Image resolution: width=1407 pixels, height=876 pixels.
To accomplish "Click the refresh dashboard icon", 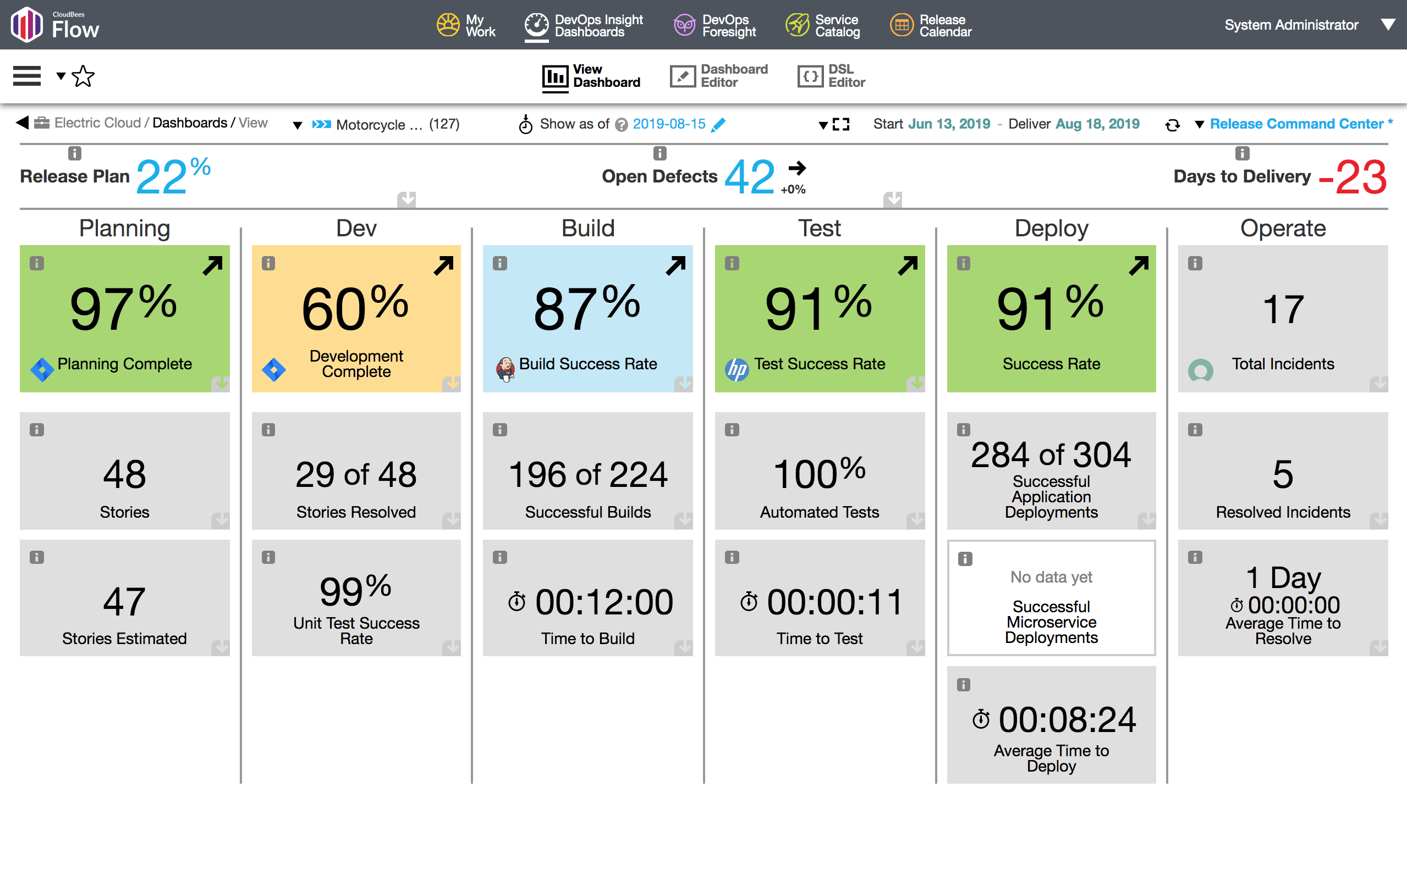I will click(1172, 125).
